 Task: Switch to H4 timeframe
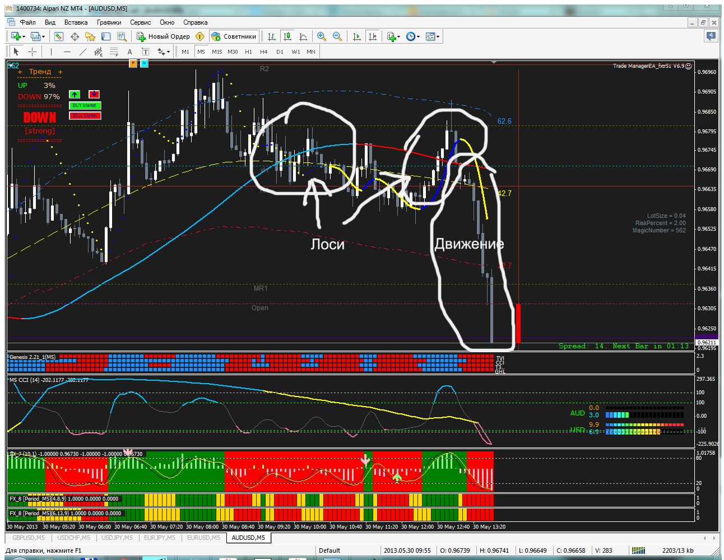pos(264,52)
